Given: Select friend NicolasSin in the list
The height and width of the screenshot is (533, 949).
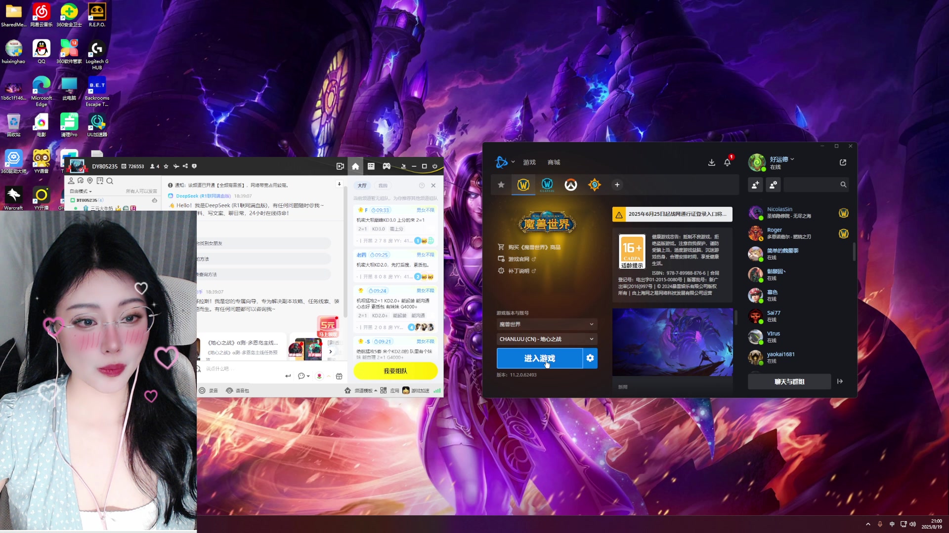Looking at the screenshot, I should pyautogui.click(x=799, y=213).
